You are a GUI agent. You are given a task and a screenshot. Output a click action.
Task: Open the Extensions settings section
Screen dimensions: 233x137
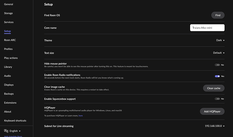coord(10,103)
